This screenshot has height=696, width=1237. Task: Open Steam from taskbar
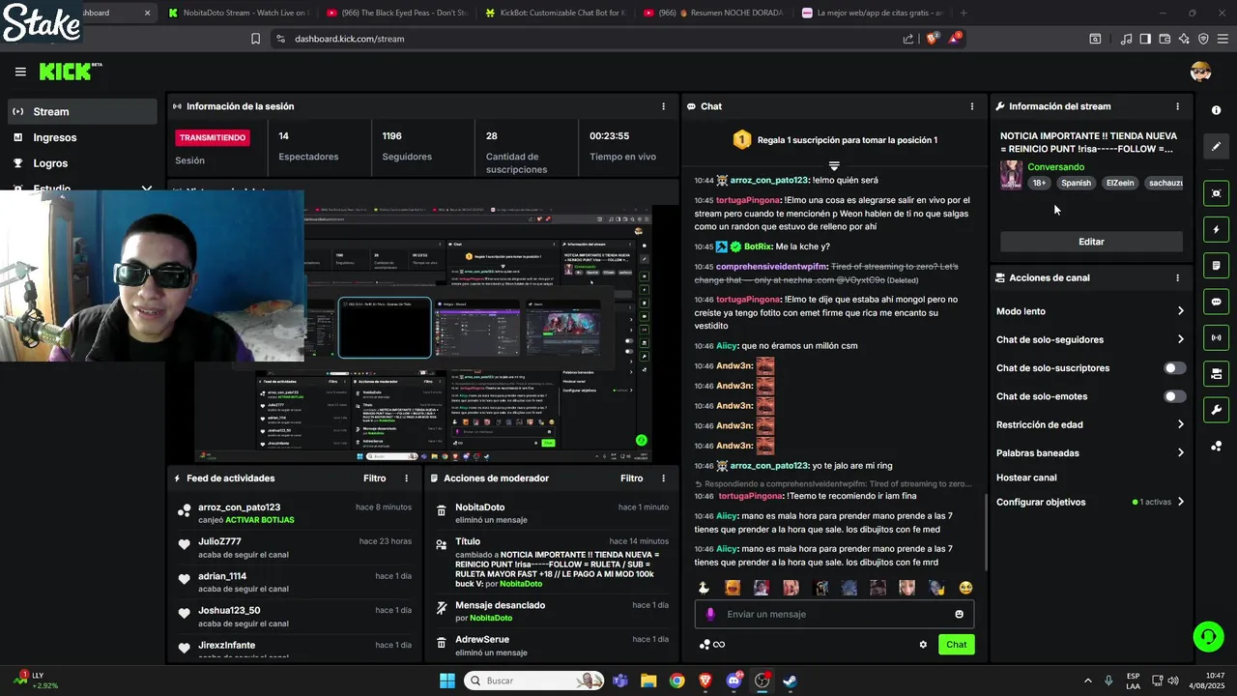[x=790, y=681]
